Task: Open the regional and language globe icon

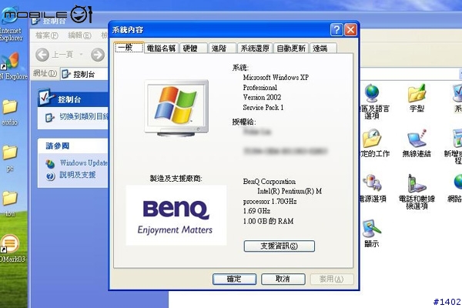Action: tap(372, 101)
